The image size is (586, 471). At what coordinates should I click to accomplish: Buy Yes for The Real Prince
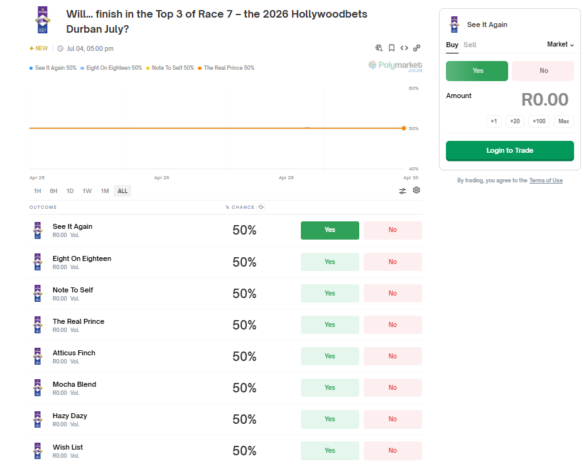(x=330, y=324)
